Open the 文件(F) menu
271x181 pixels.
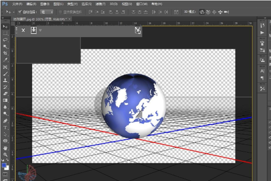pos(17,4)
